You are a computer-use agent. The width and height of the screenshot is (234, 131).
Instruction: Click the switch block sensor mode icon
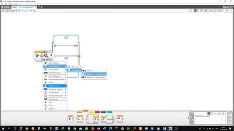click(x=45, y=59)
